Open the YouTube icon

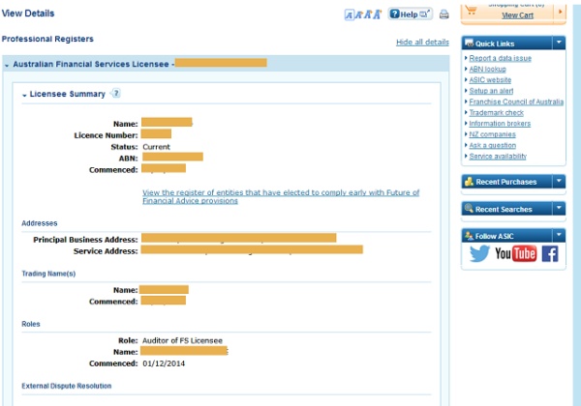[515, 254]
